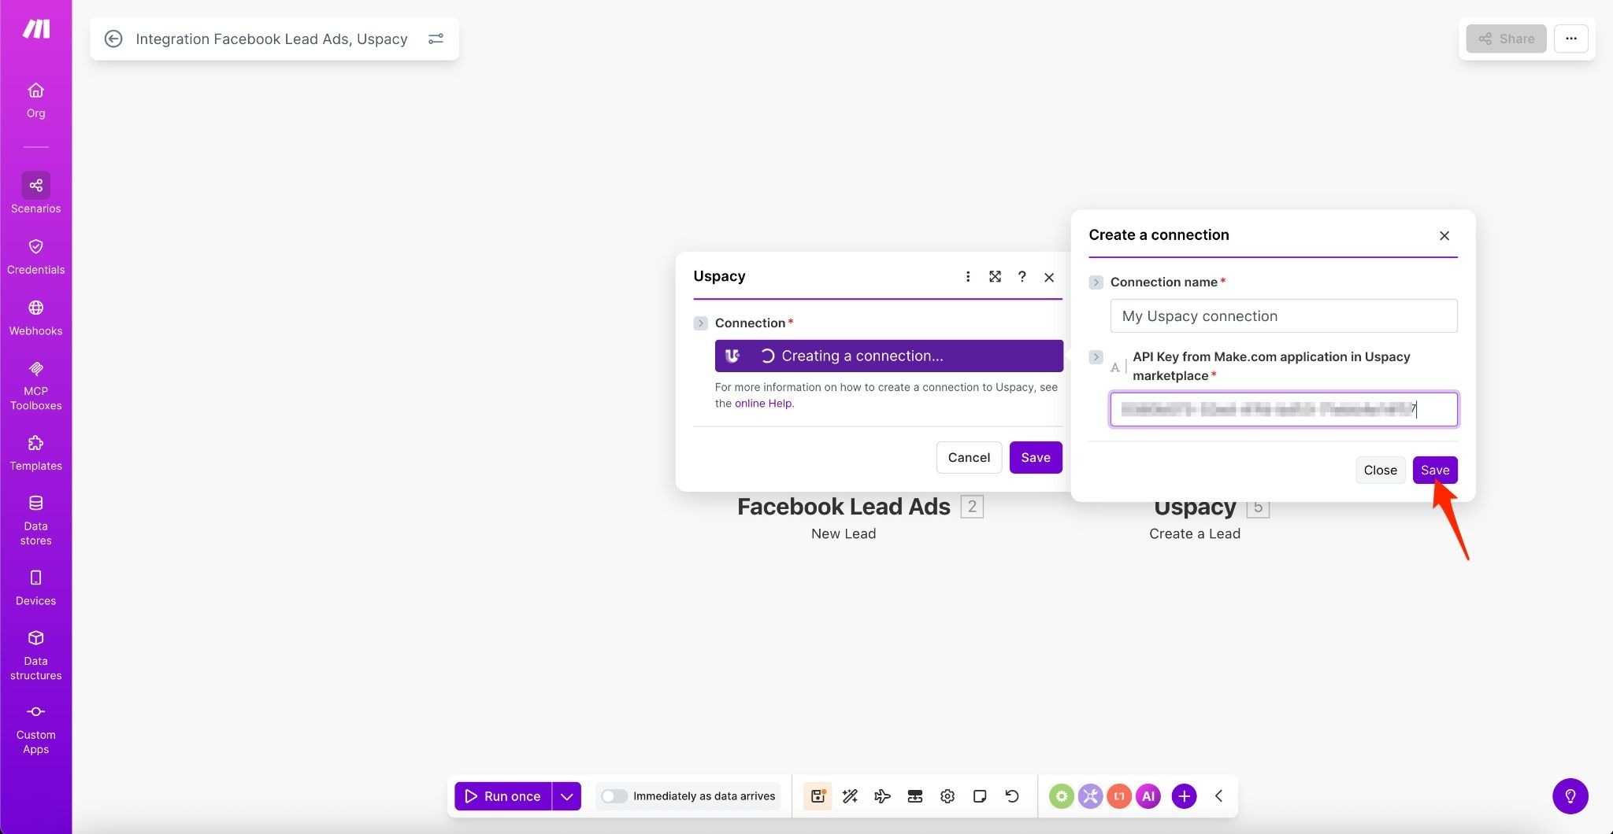
Task: Toggle the 'Immediately as data arrives' switch
Action: [614, 796]
